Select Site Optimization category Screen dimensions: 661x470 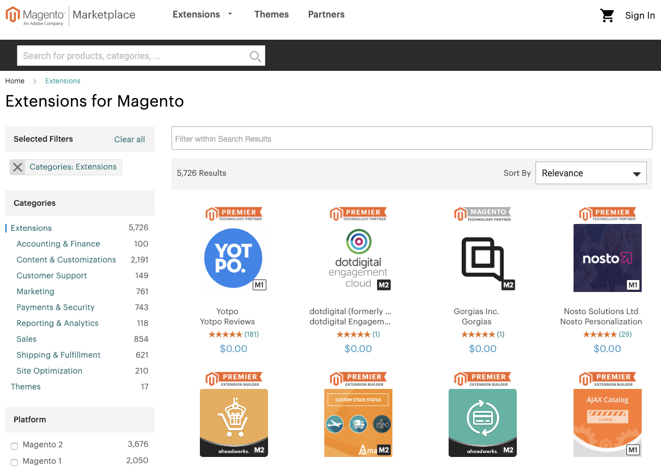[x=49, y=371]
